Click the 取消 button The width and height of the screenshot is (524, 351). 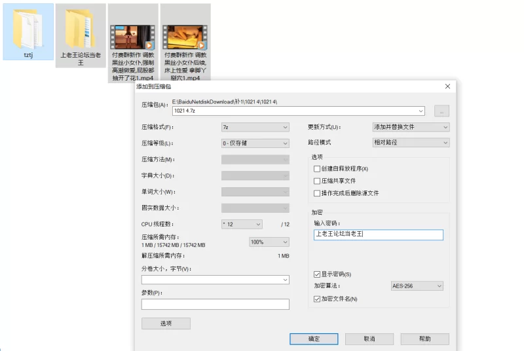coord(369,339)
